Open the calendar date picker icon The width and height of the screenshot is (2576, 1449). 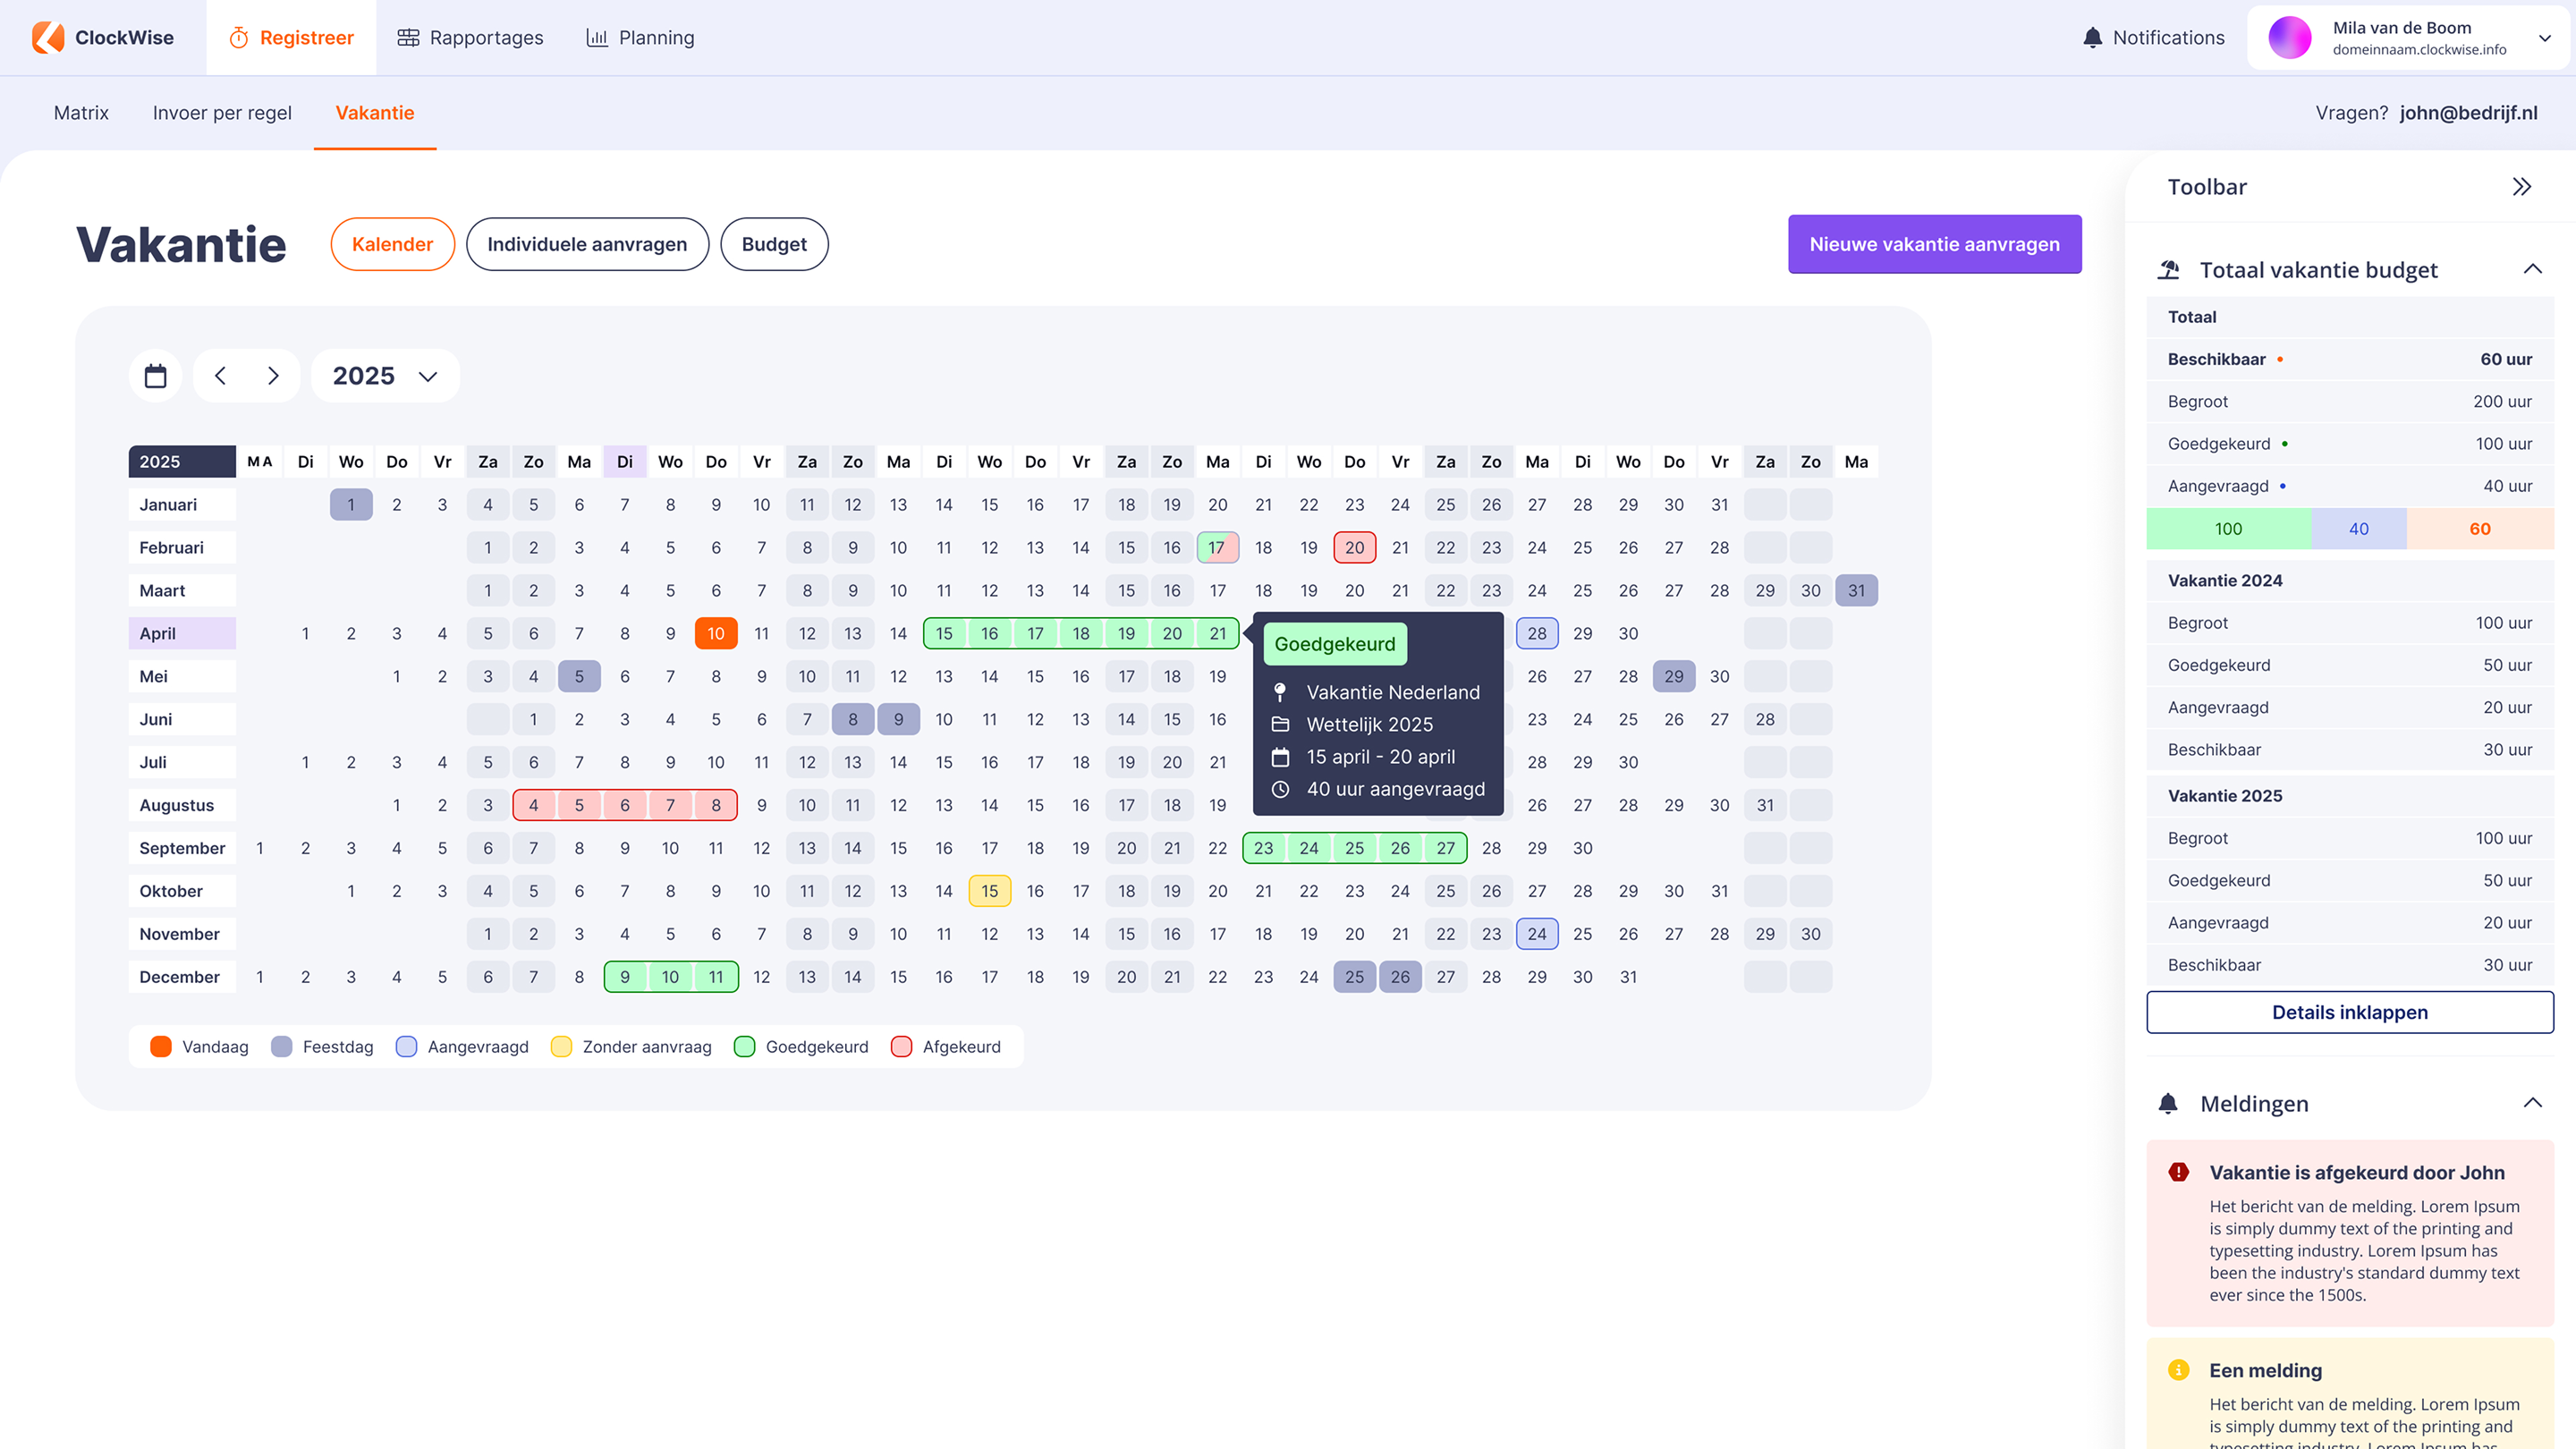coord(155,376)
